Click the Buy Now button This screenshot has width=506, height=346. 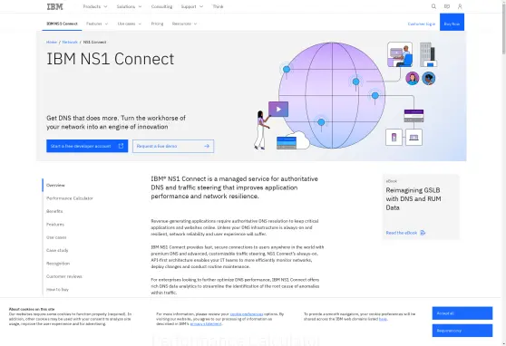click(452, 23)
